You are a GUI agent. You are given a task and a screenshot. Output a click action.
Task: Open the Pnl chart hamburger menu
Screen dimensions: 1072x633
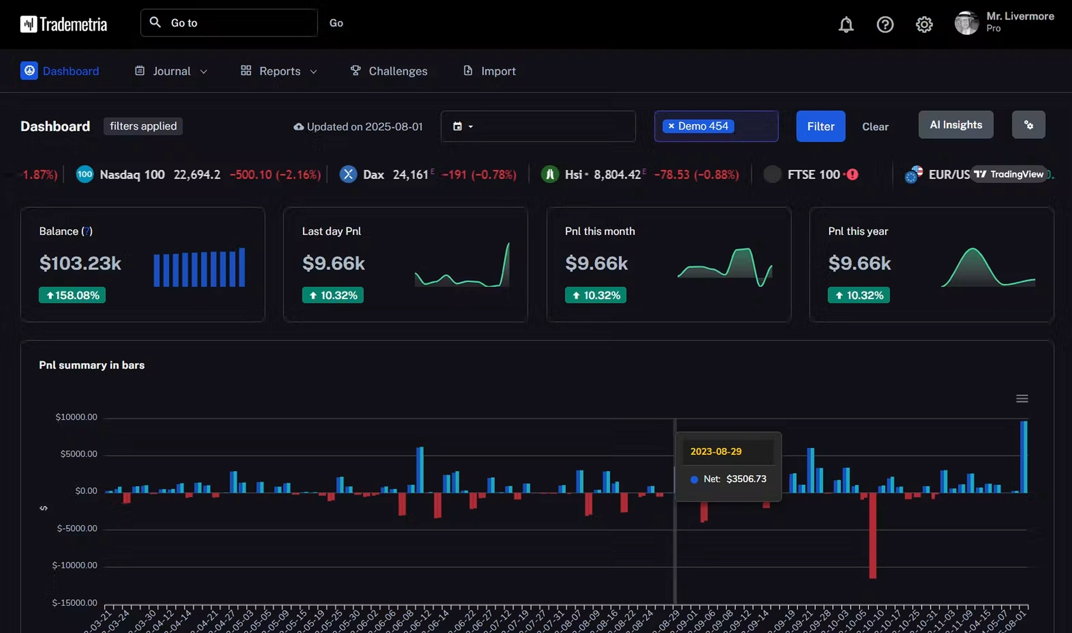pyautogui.click(x=1022, y=398)
